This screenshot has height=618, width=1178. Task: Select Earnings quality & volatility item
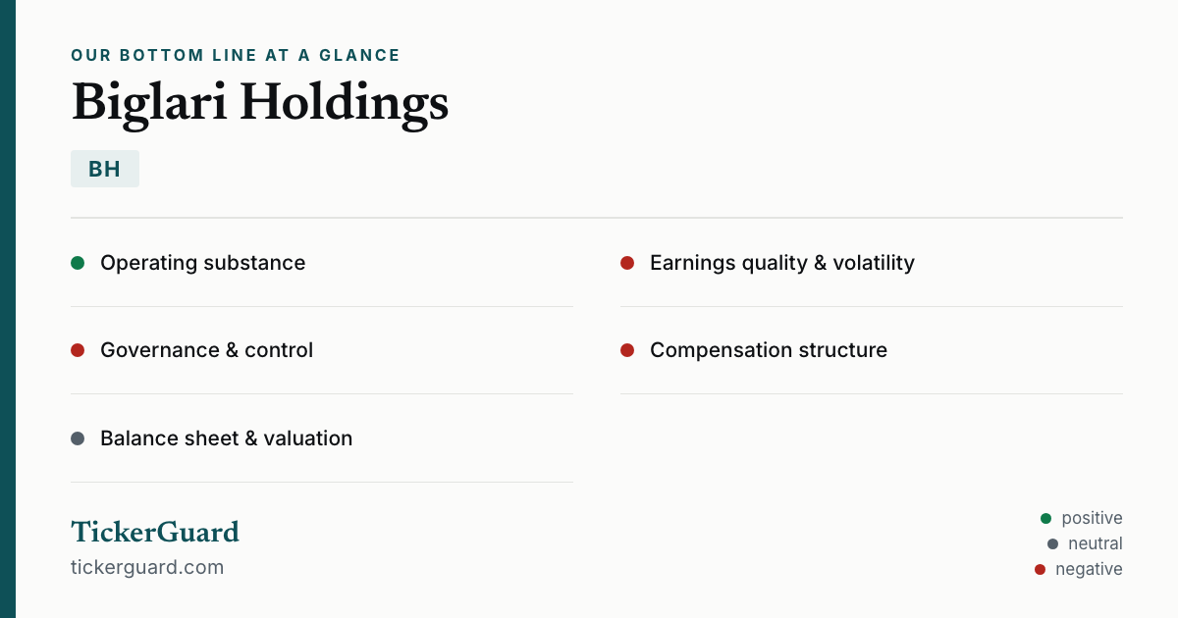[x=872, y=263]
